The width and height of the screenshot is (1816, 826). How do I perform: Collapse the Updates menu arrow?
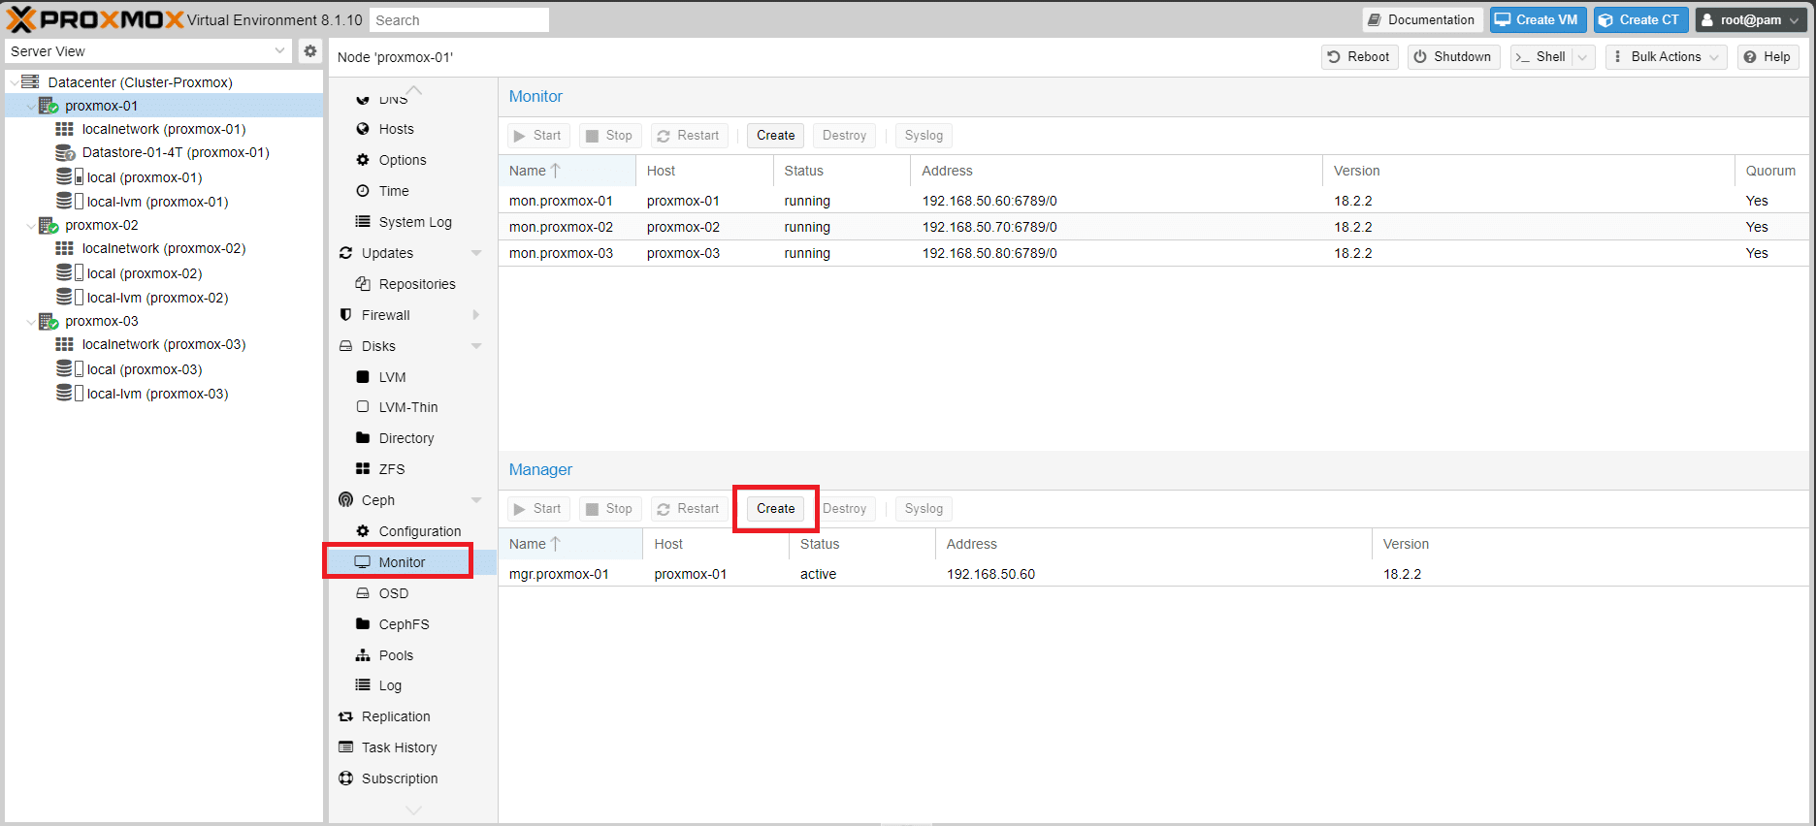(476, 253)
